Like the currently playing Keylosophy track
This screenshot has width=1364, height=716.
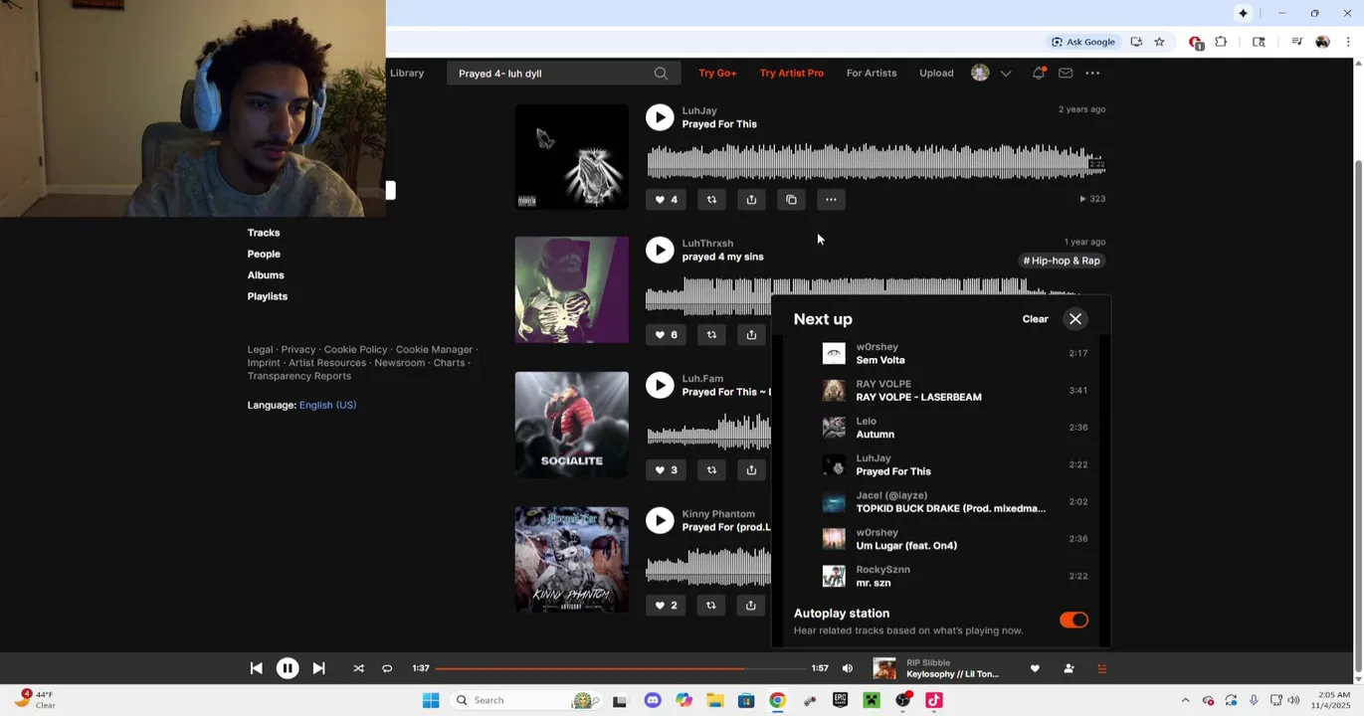click(x=1035, y=669)
